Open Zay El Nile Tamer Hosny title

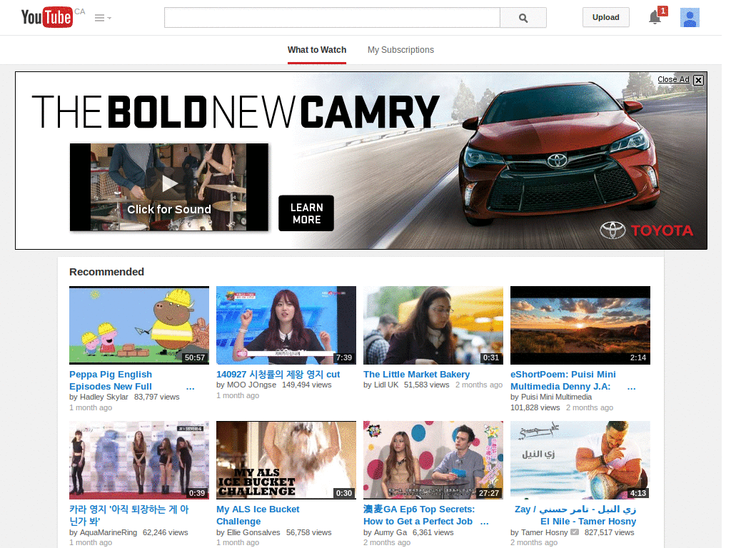576,515
